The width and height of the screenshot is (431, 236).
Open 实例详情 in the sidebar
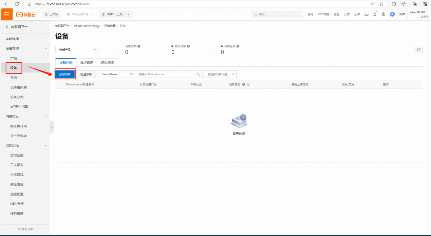click(x=12, y=39)
